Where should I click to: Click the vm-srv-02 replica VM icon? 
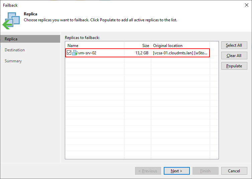click(x=75, y=53)
